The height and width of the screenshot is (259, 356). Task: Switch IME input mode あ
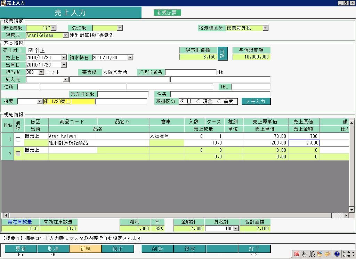tap(304, 253)
